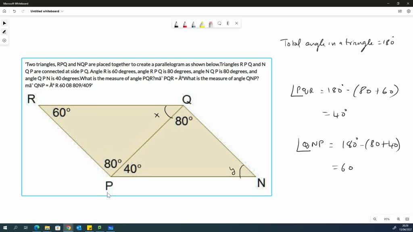The width and height of the screenshot is (413, 232).
Task: Activate the lasso select tool
Action: (219, 24)
